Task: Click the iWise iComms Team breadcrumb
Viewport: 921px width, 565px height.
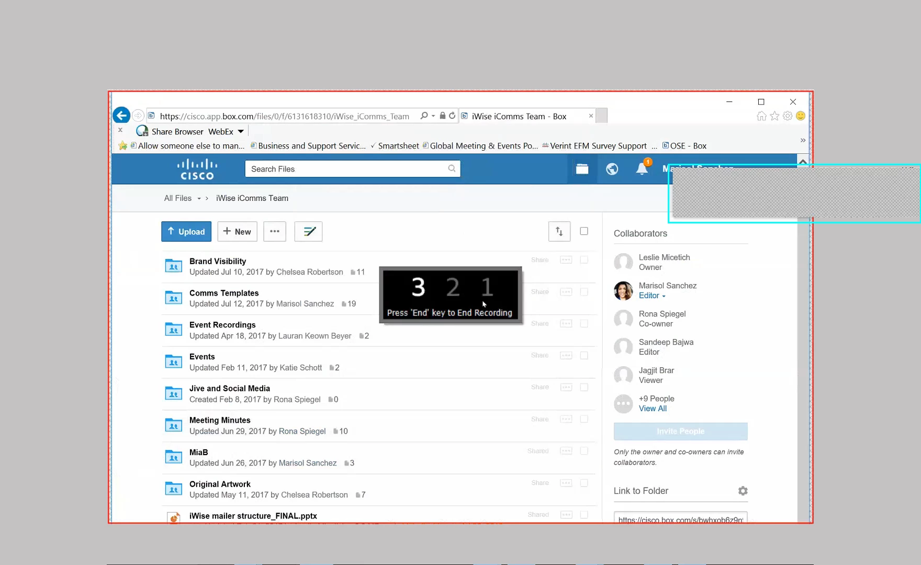Action: click(252, 198)
